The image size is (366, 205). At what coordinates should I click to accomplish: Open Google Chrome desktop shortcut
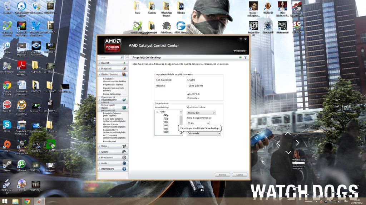click(7, 88)
